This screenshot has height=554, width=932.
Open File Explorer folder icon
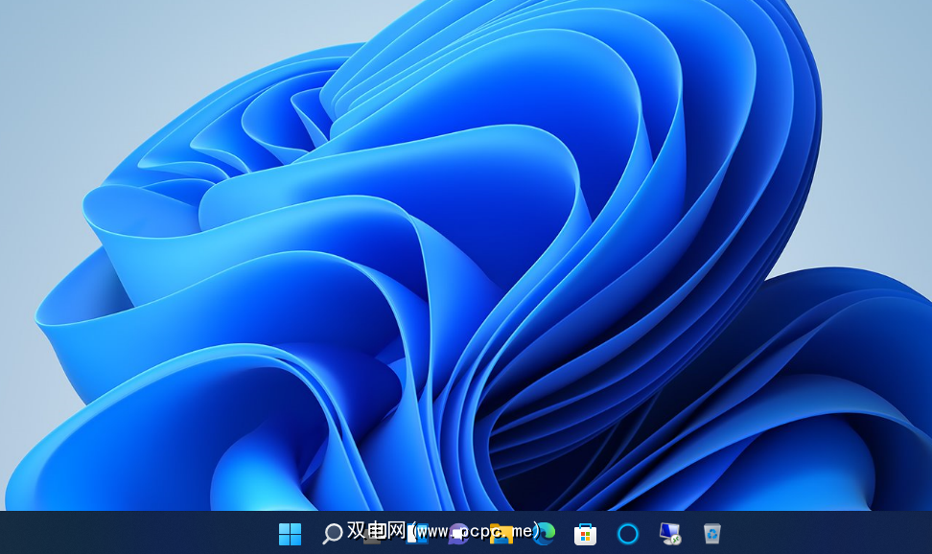tap(501, 534)
